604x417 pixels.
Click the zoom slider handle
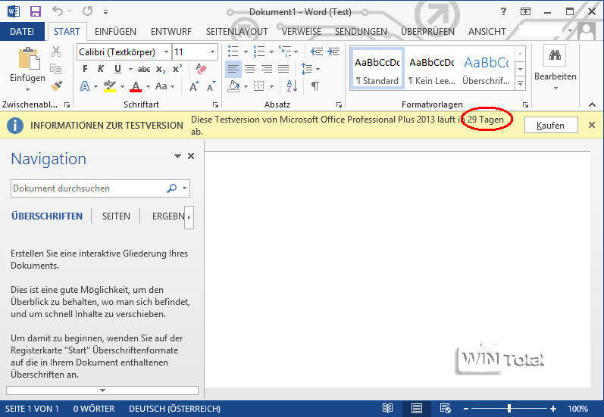[509, 409]
